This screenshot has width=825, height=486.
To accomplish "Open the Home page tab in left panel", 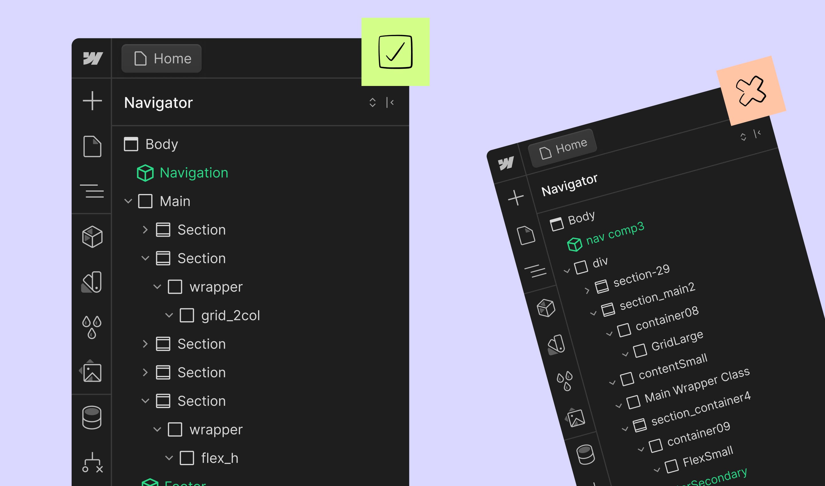I will (162, 59).
